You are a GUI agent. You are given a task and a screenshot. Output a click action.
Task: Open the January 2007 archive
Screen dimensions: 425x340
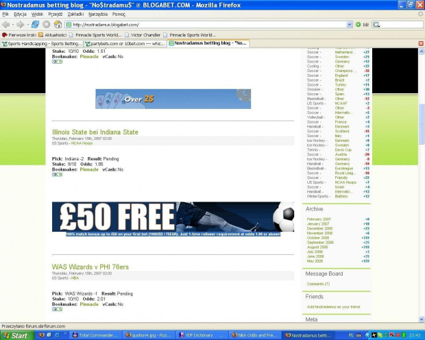point(318,223)
